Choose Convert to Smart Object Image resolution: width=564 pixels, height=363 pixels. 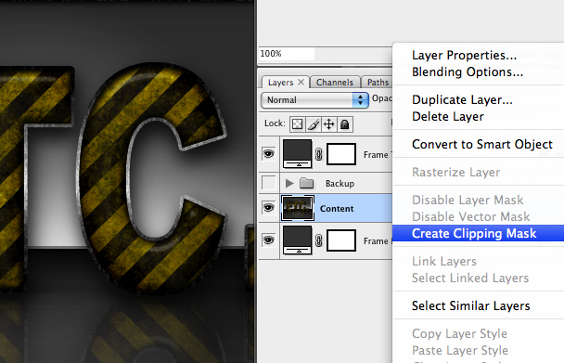[482, 144]
